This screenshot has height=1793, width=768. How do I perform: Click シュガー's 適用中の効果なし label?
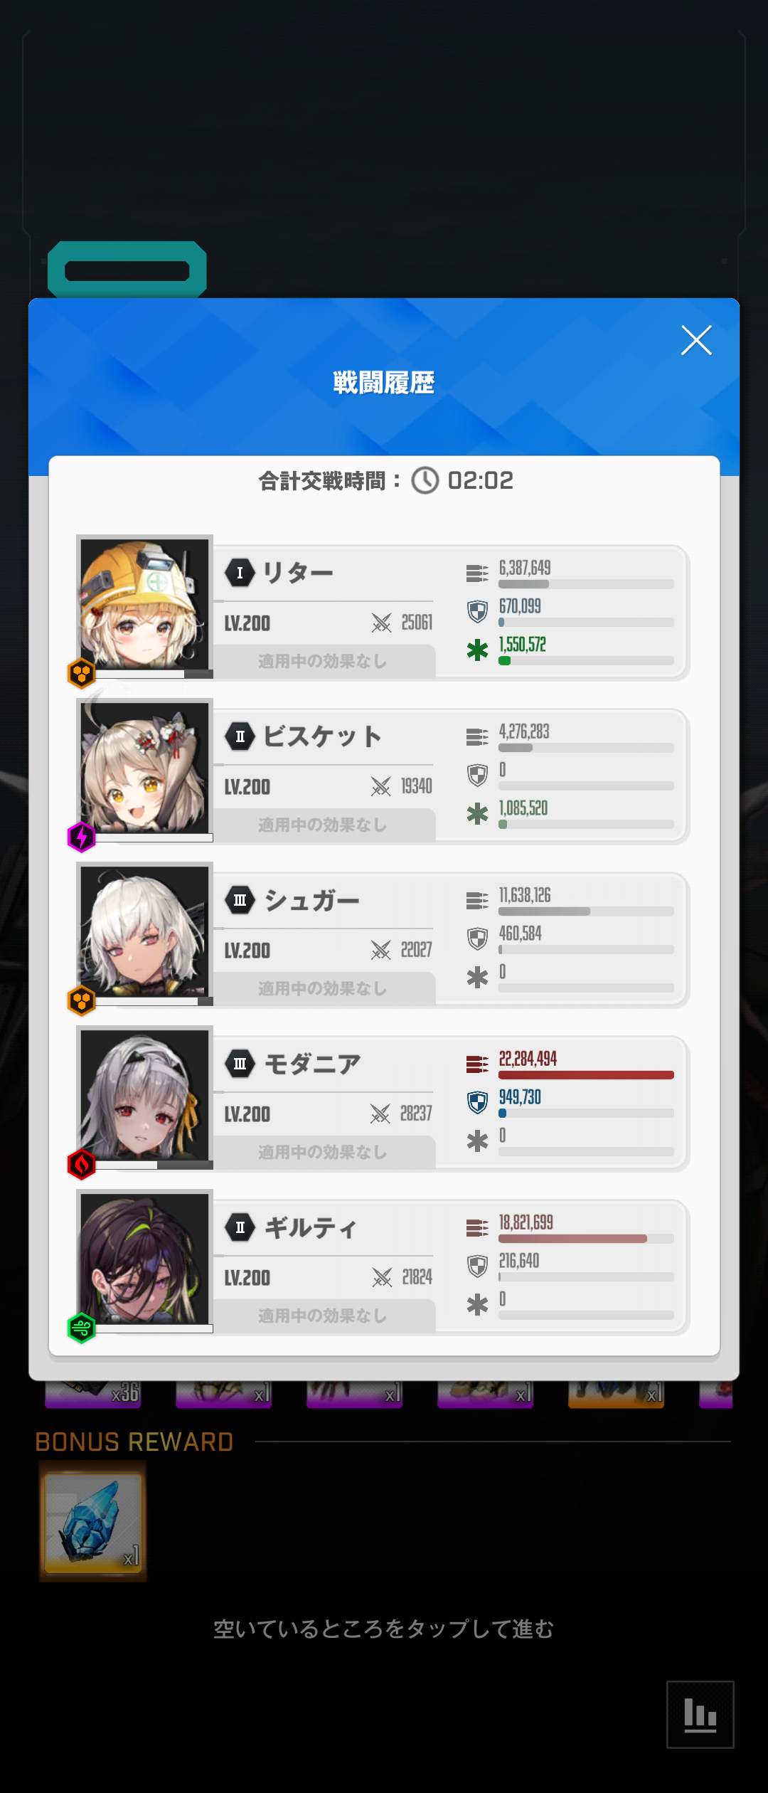[x=323, y=988]
